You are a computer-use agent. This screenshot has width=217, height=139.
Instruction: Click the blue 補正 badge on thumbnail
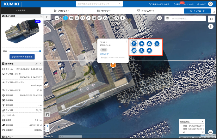37,22
